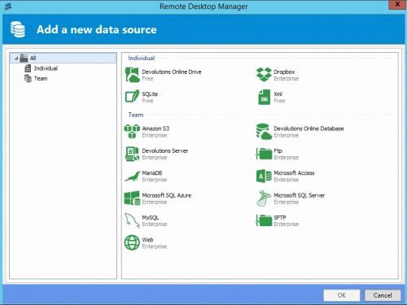The image size is (407, 305).
Task: Pick the Devolutions Server icon
Action: 132,154
